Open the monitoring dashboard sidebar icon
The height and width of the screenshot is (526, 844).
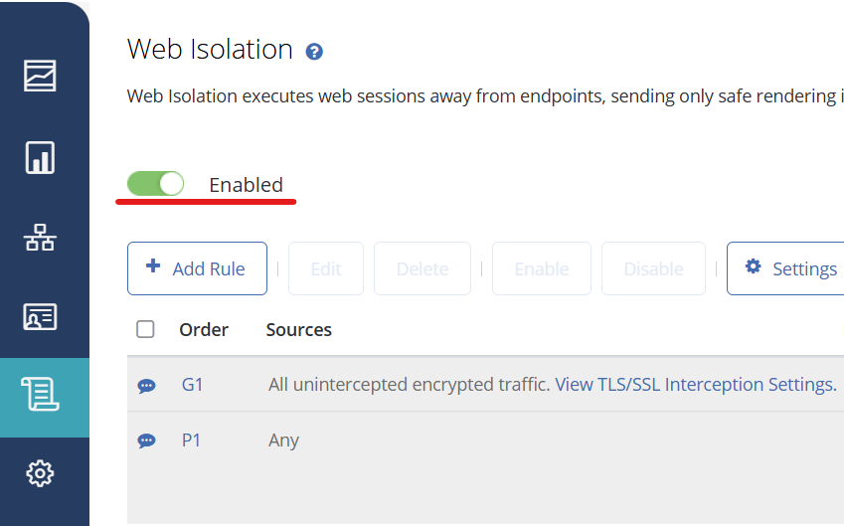41,76
